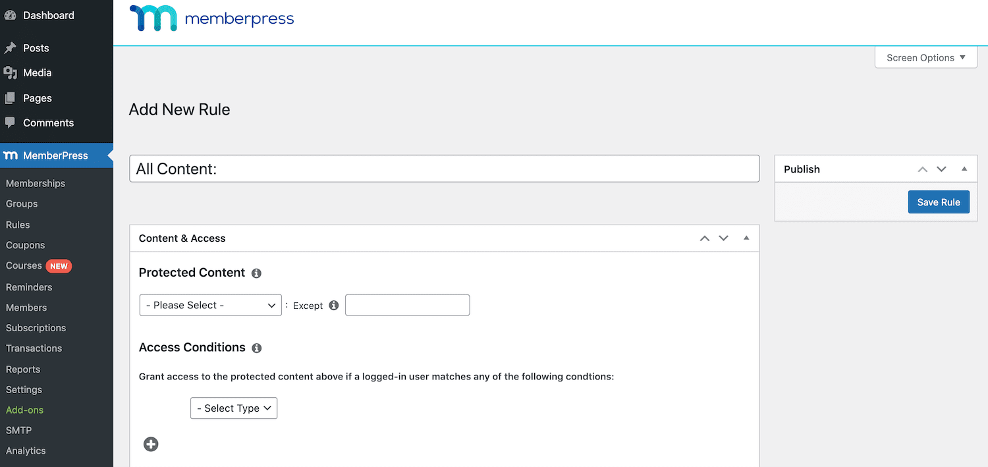Click the Comments speech bubble icon

pyautogui.click(x=10, y=123)
